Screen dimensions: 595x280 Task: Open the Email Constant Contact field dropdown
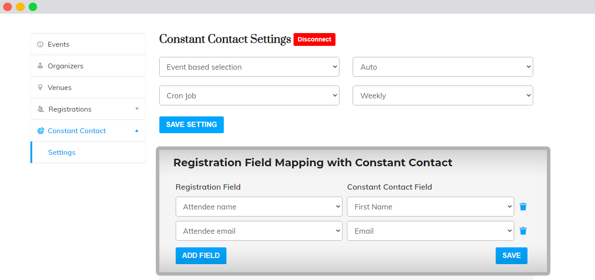(430, 231)
